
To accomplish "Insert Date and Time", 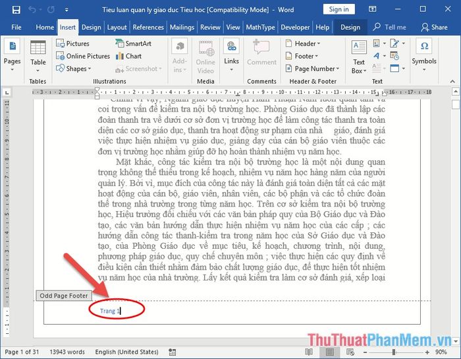I will pyautogui.click(x=394, y=56).
